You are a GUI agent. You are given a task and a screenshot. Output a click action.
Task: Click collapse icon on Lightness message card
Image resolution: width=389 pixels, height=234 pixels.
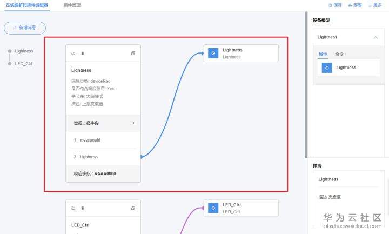(133, 54)
